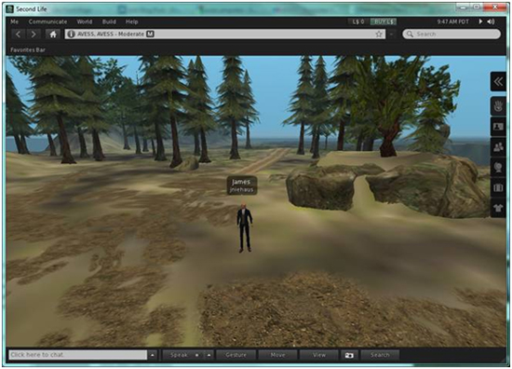Expand voice controls arrow beside Speak
Viewport: 512px width, 369px height.
click(209, 355)
